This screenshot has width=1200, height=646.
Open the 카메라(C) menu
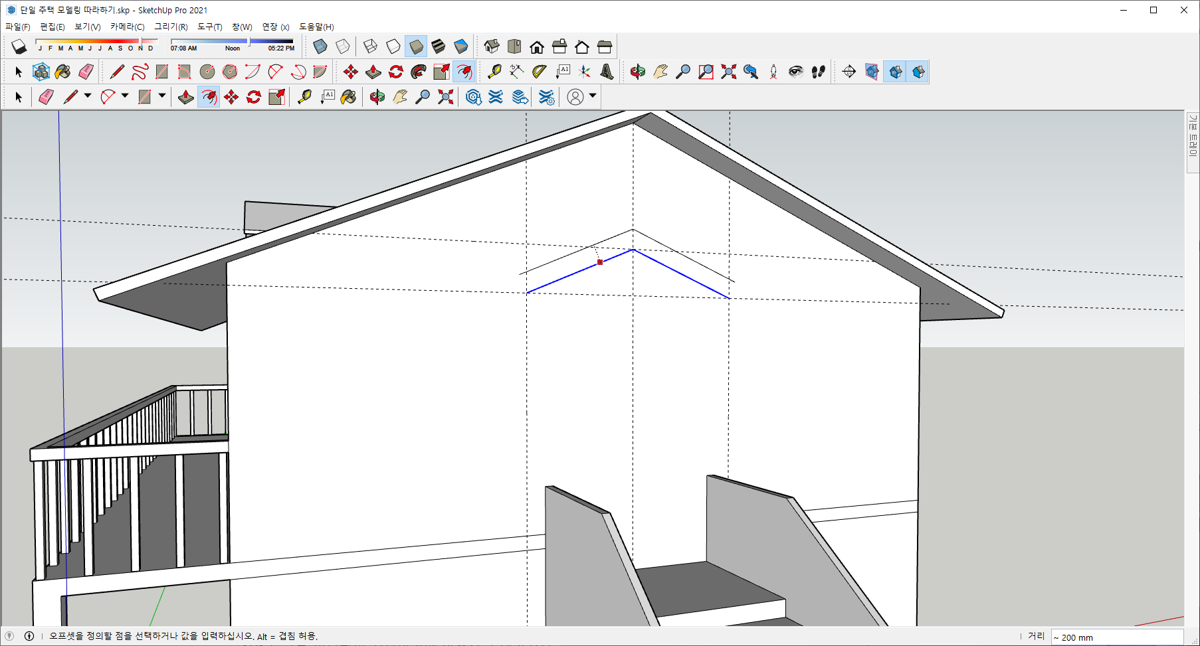tap(128, 27)
